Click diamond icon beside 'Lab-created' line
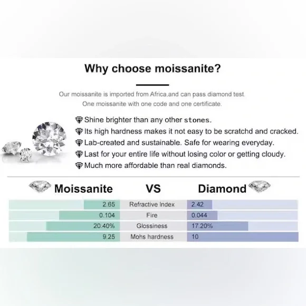This screenshot has height=306, width=306. [79, 142]
